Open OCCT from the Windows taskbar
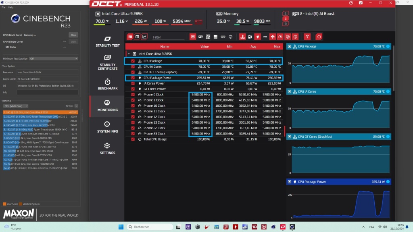 point(283,227)
